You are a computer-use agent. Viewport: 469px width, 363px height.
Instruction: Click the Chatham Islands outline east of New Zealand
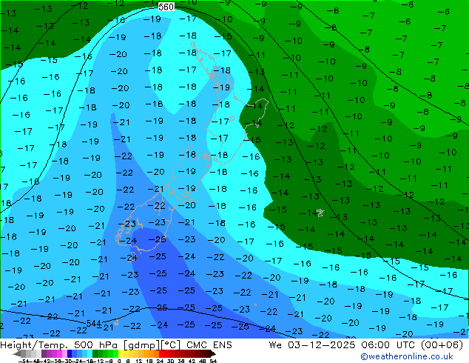pyautogui.click(x=320, y=213)
